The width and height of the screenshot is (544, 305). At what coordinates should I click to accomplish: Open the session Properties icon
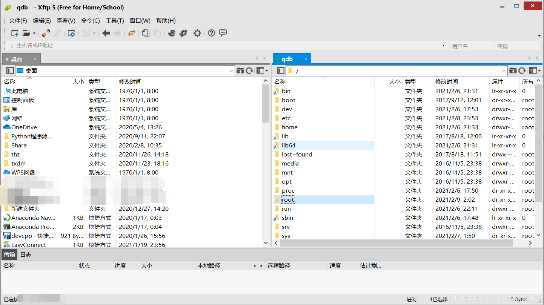coord(71,33)
